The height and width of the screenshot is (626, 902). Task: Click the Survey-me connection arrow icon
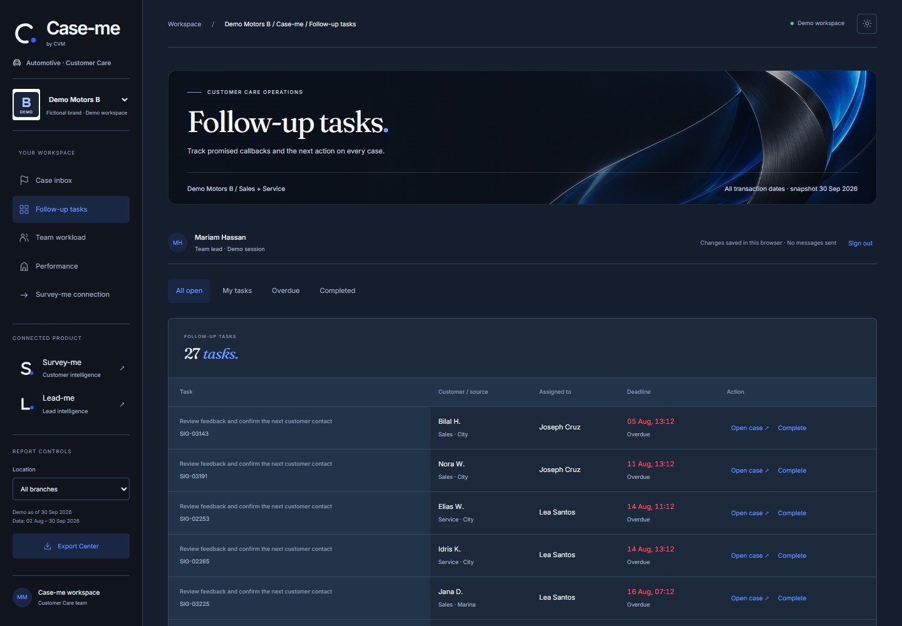24,295
